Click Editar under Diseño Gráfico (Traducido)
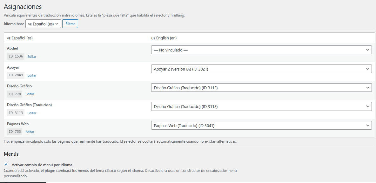 pyautogui.click(x=32, y=113)
